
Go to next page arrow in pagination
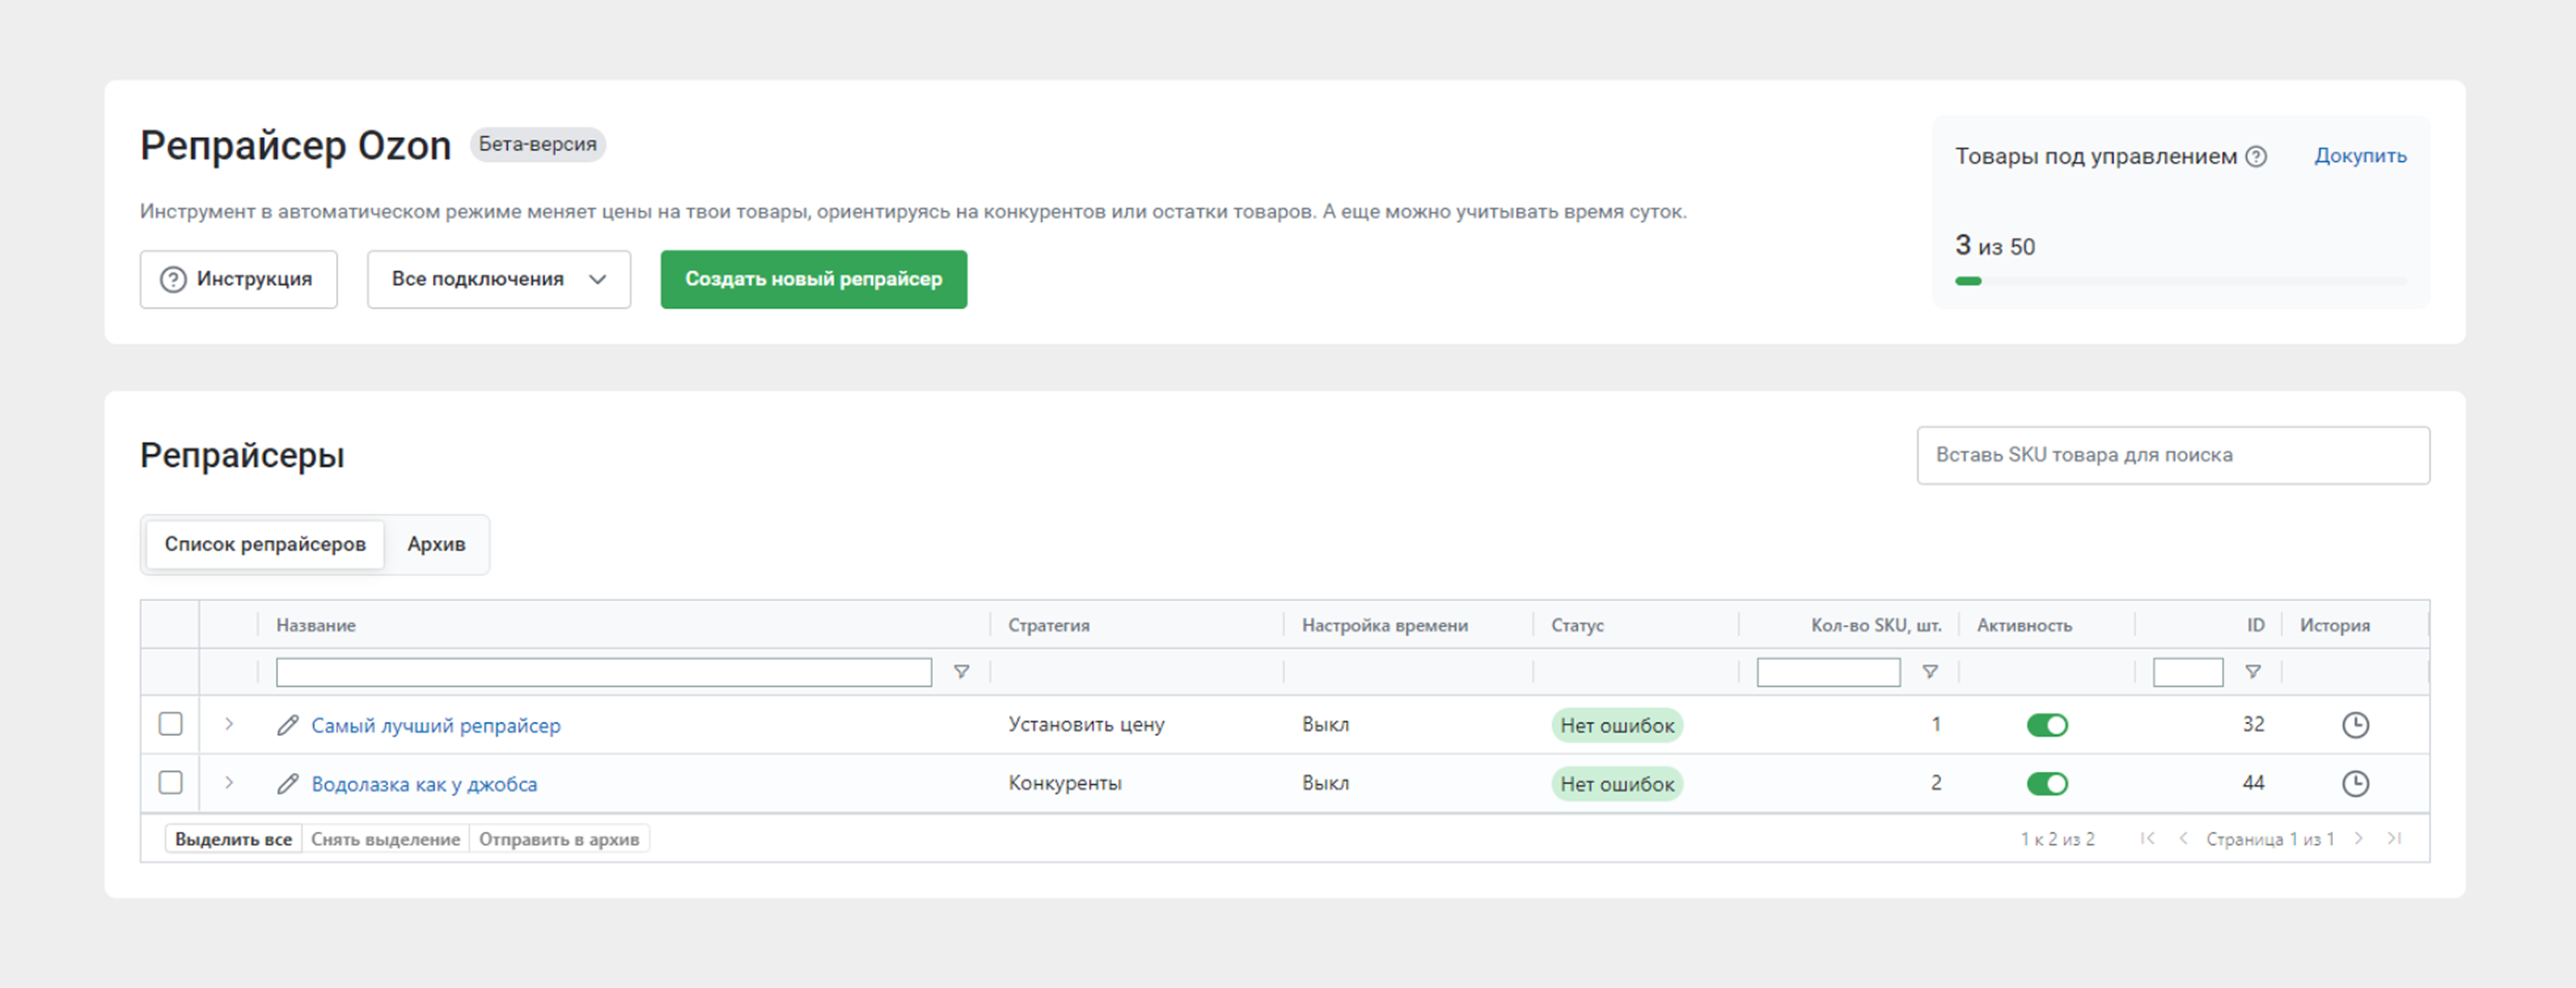point(2358,839)
